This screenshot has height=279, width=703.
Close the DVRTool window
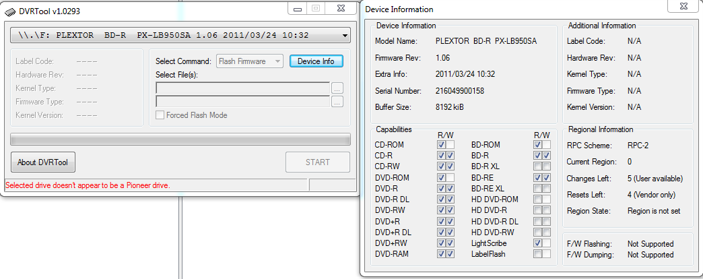coord(341,8)
